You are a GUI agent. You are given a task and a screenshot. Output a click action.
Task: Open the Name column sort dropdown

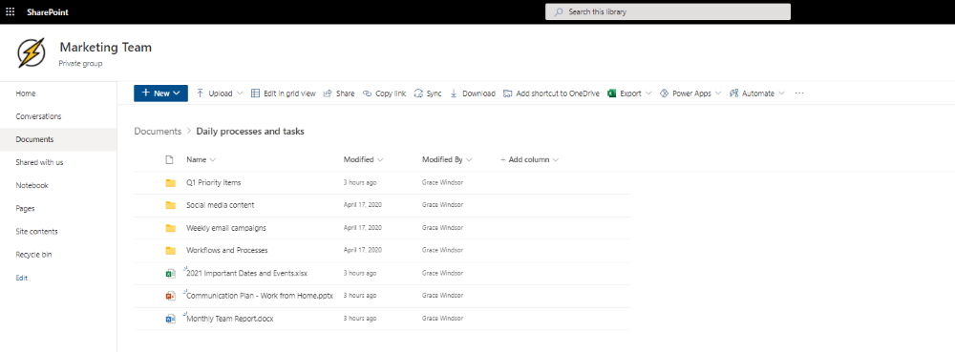point(213,160)
